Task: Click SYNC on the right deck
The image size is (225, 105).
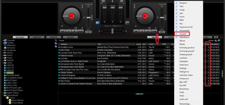Action: 154,31
